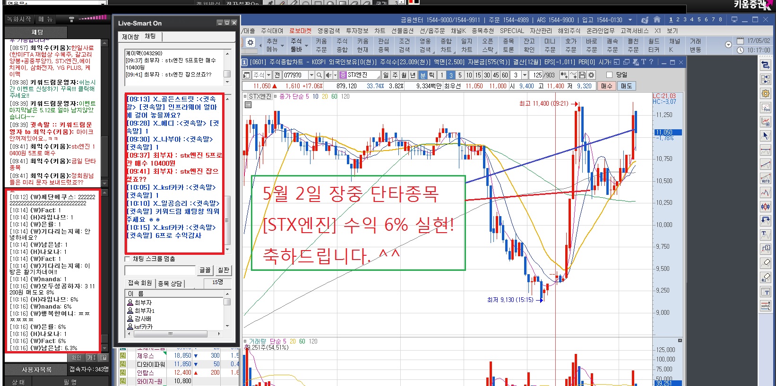Open the phone numbers dropdown arrow in top bar
Screen dimensions: 776x386
coord(630,20)
